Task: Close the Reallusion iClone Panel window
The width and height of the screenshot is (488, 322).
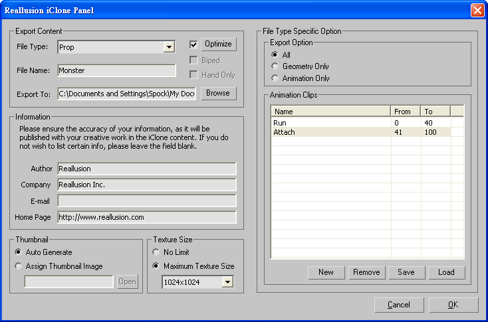Action: pyautogui.click(x=477, y=10)
